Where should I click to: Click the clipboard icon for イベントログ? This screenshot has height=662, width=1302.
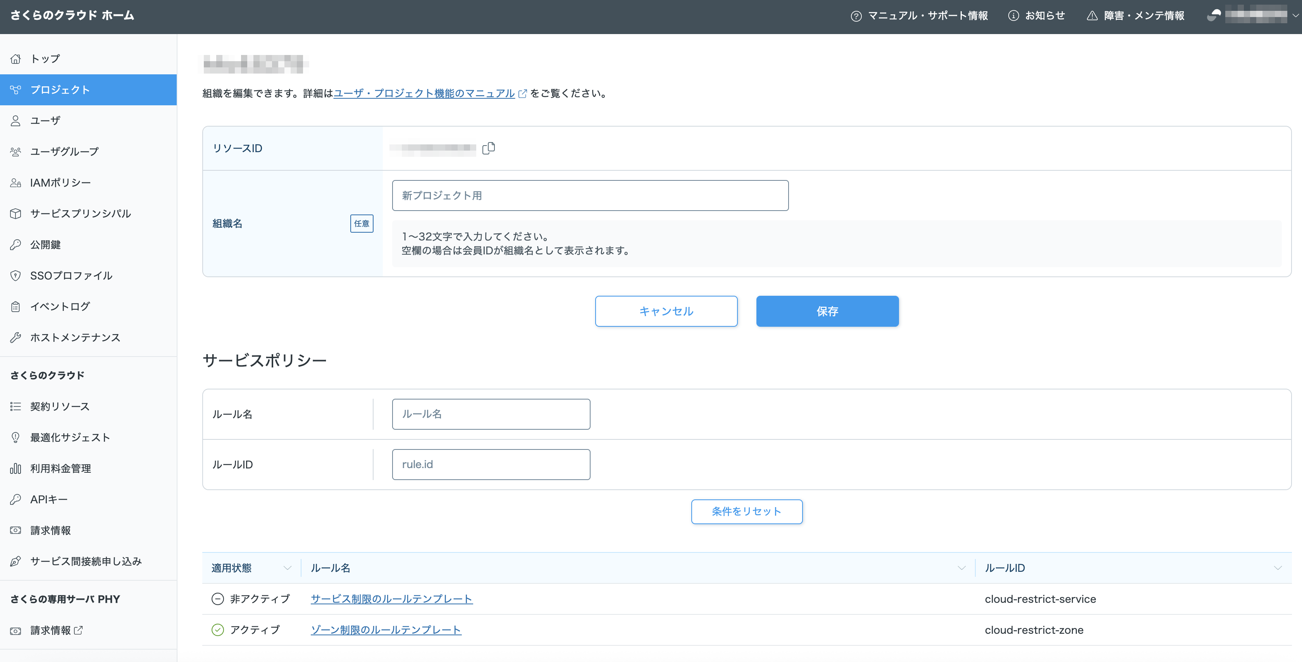[x=15, y=307]
